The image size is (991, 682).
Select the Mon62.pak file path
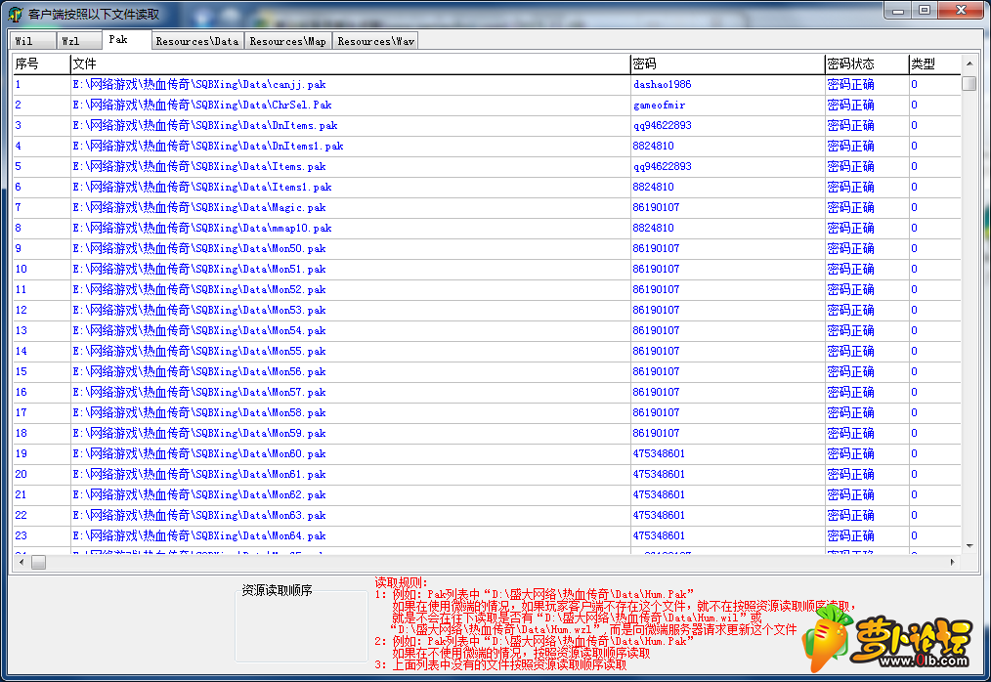pos(199,495)
